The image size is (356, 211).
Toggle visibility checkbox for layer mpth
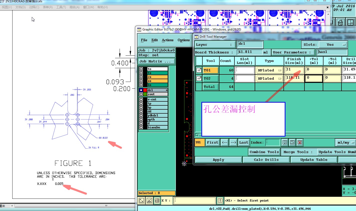point(141,119)
